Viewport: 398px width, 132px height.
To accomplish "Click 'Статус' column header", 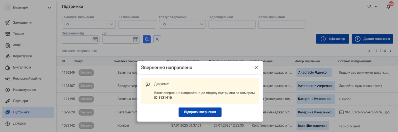I will (79, 61).
